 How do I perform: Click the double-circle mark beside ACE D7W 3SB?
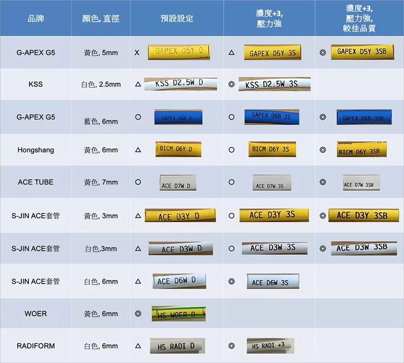click(x=322, y=182)
